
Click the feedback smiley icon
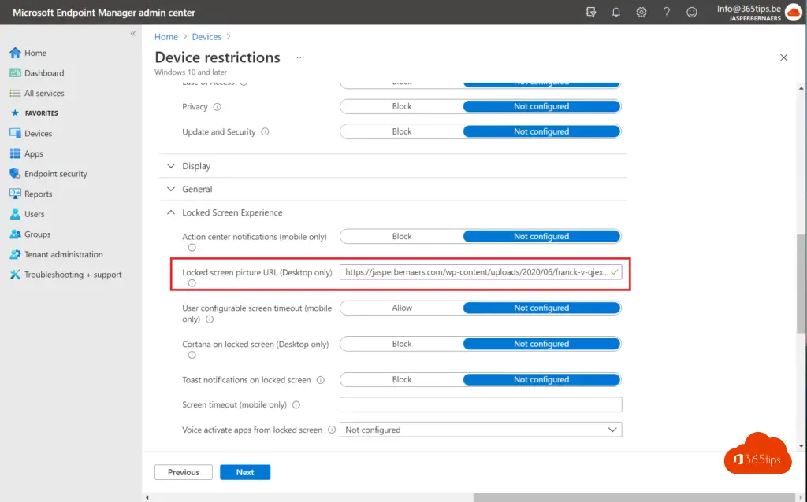(692, 12)
